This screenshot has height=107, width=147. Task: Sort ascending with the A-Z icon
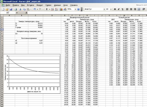53,9
